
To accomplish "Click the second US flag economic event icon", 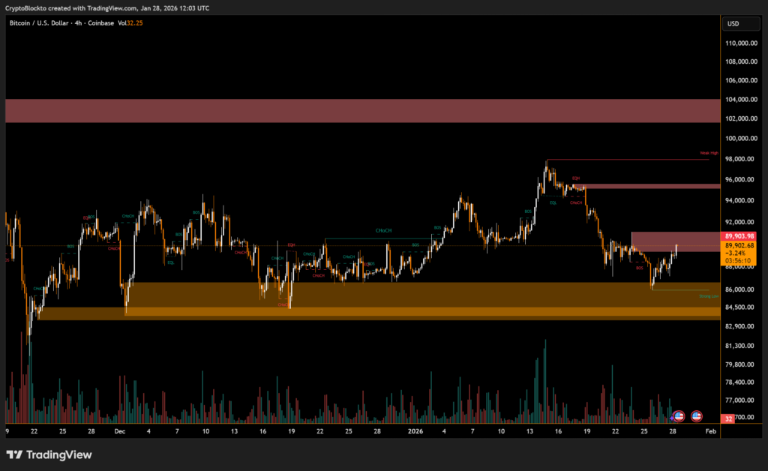I will 697,415.
